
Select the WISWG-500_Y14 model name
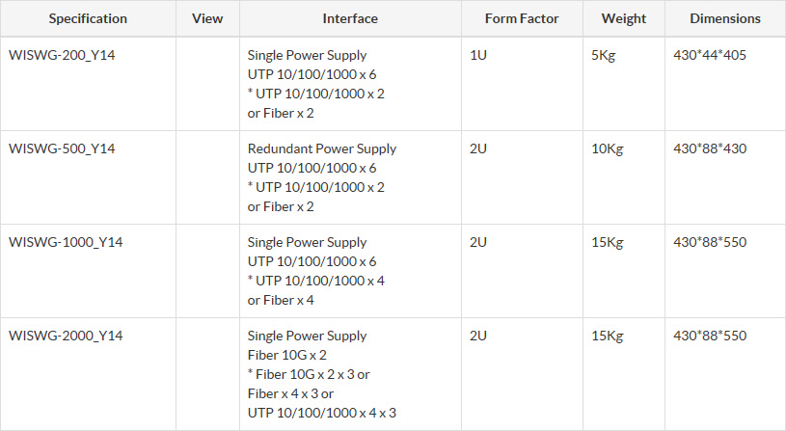62,148
